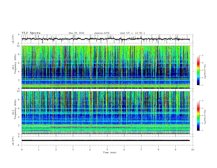
Task: Click the "ch.1(V)" axis label
Action: pyautogui.click(x=13, y=39)
